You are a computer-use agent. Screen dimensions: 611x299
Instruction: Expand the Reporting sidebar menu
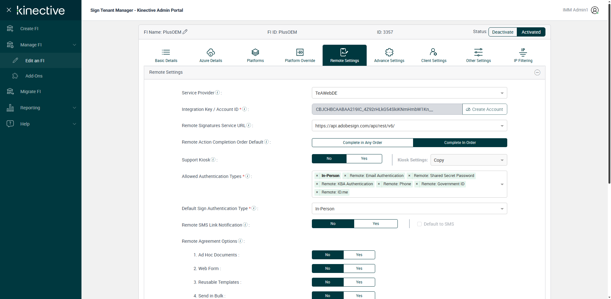pos(41,108)
